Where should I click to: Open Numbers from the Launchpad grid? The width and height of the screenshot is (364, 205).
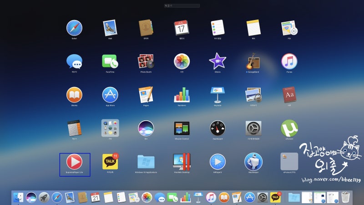(x=182, y=95)
